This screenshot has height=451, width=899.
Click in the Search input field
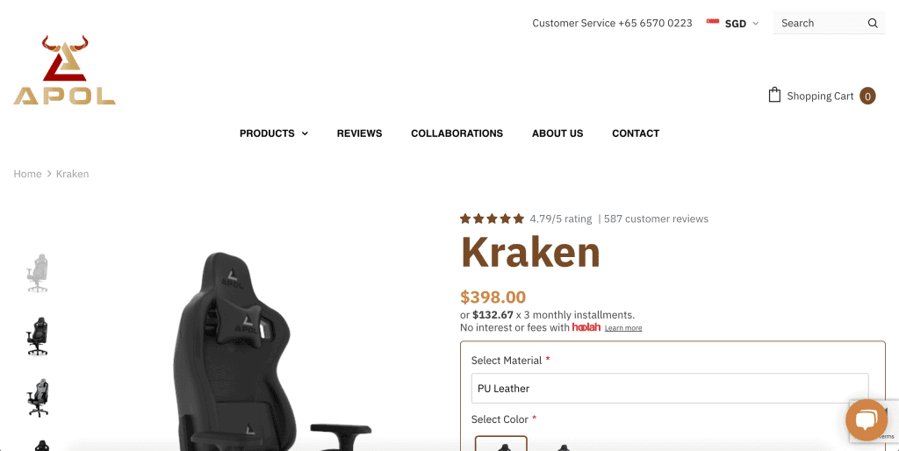(x=821, y=24)
